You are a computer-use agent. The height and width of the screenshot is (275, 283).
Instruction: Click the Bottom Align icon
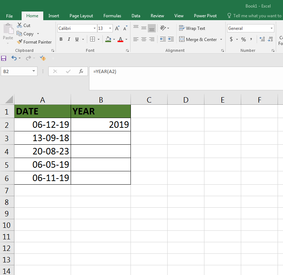click(152, 28)
